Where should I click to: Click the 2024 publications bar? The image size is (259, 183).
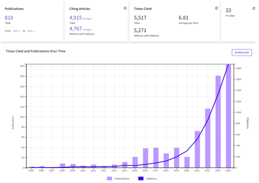pos(228,116)
